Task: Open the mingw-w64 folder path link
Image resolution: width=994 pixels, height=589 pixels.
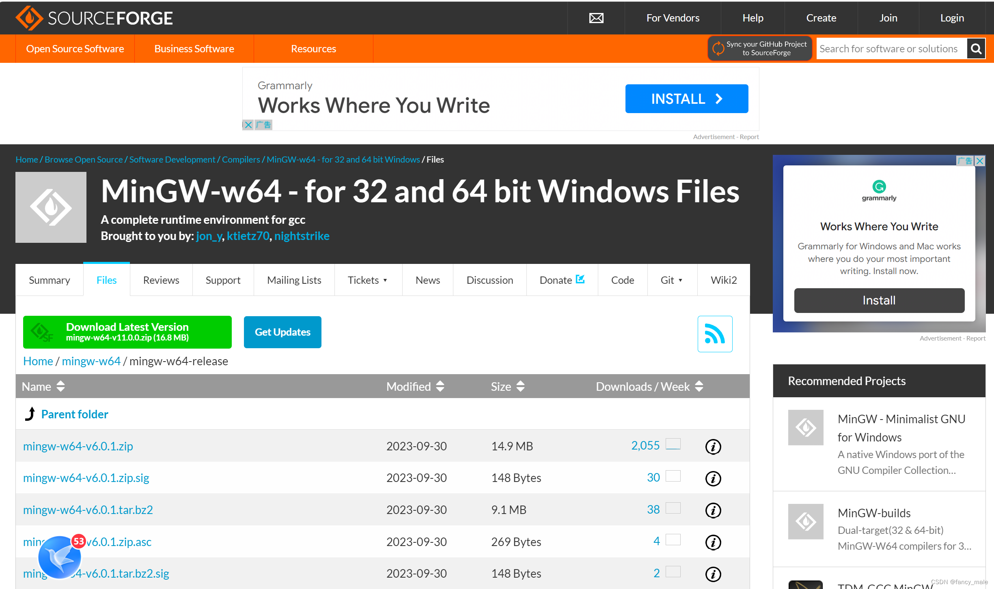Action: click(x=91, y=361)
